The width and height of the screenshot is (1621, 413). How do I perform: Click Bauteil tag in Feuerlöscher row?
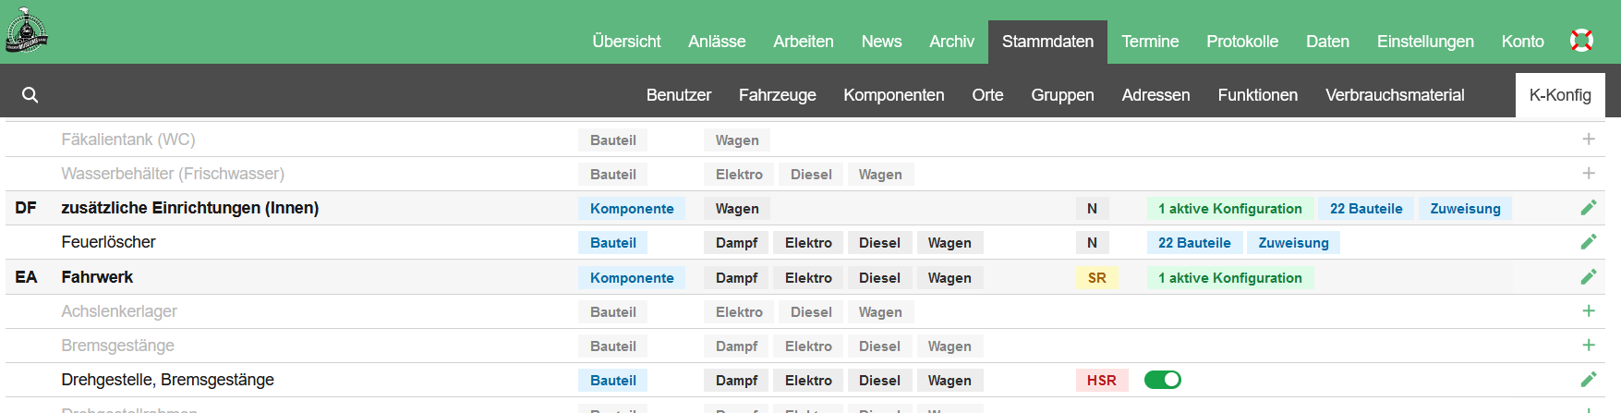pyautogui.click(x=613, y=243)
